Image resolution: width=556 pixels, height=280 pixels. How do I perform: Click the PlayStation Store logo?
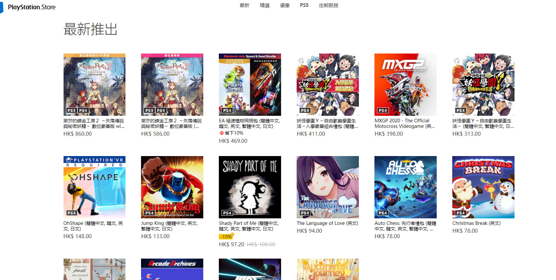point(28,7)
